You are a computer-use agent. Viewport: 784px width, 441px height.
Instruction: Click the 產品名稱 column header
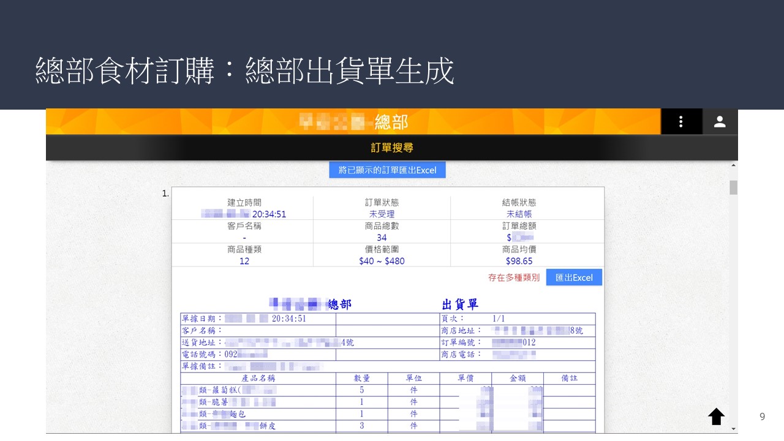tap(258, 379)
